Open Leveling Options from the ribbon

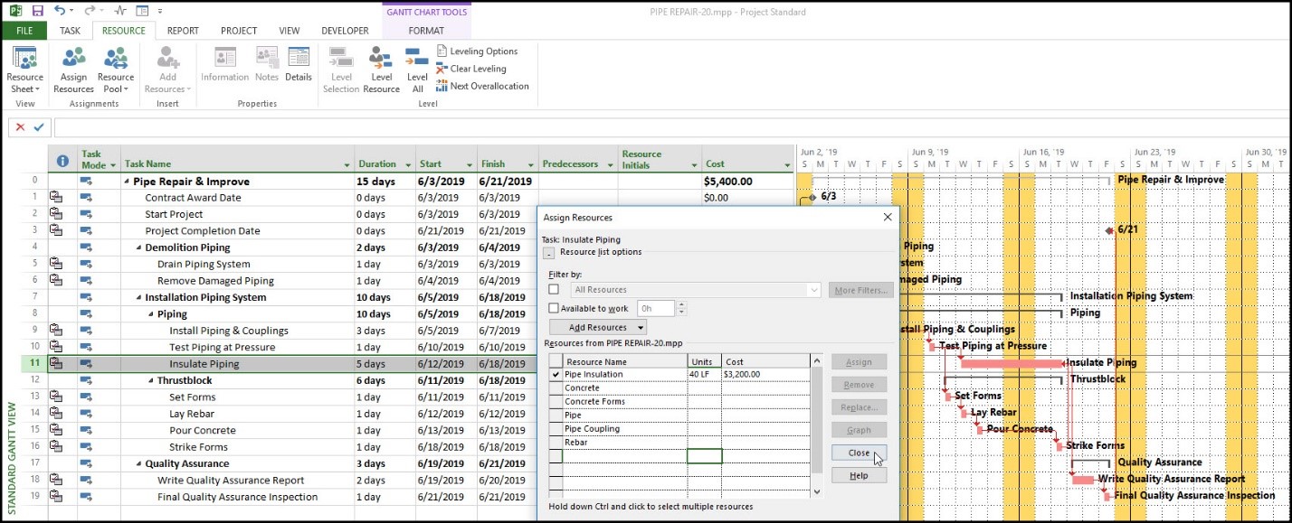pyautogui.click(x=477, y=51)
